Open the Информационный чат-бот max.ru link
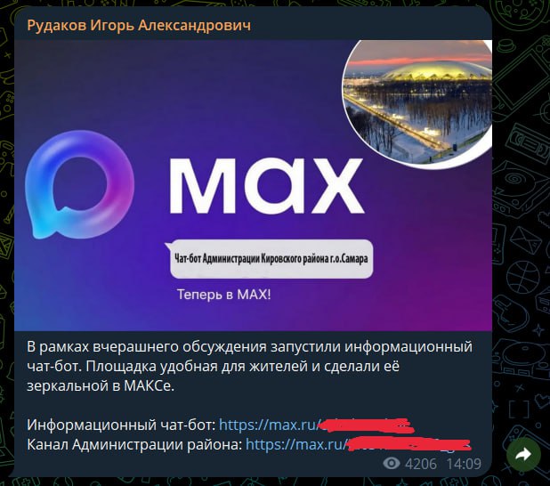 [316, 425]
